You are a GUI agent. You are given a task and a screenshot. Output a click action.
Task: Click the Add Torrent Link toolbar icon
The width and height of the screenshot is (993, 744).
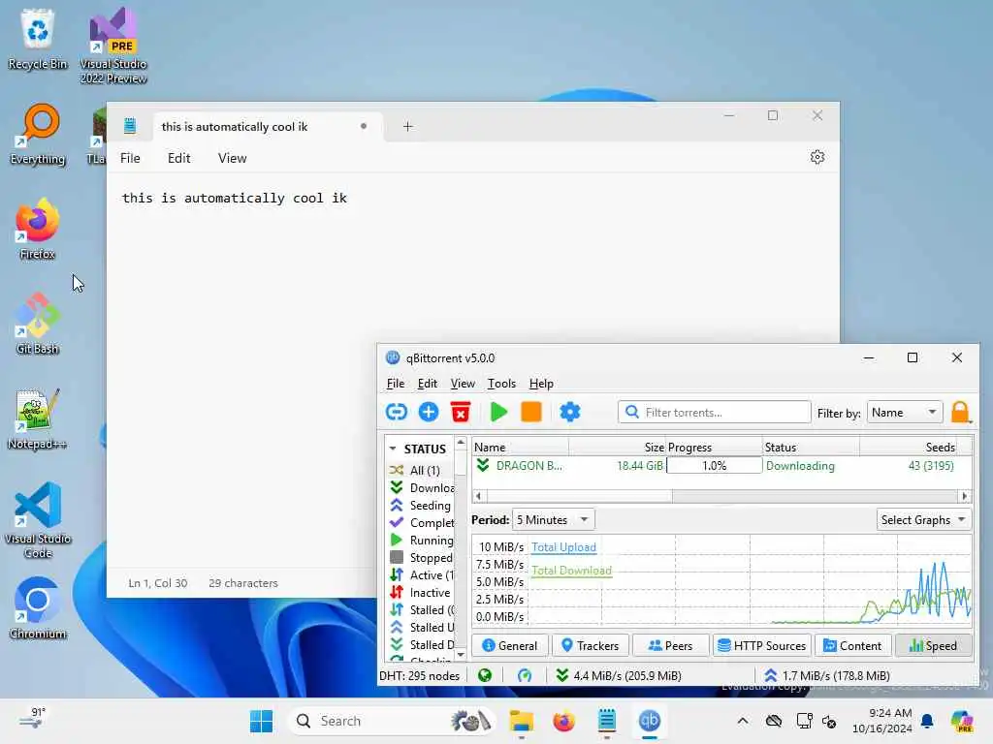pos(397,413)
